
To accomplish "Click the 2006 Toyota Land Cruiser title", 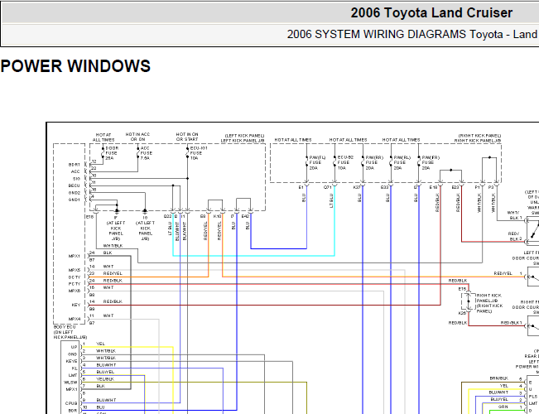I will [431, 12].
